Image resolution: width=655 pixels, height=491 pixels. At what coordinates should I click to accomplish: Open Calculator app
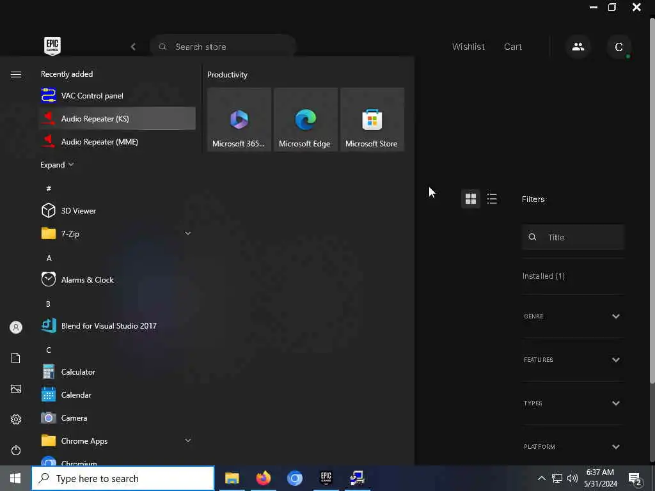point(117,371)
